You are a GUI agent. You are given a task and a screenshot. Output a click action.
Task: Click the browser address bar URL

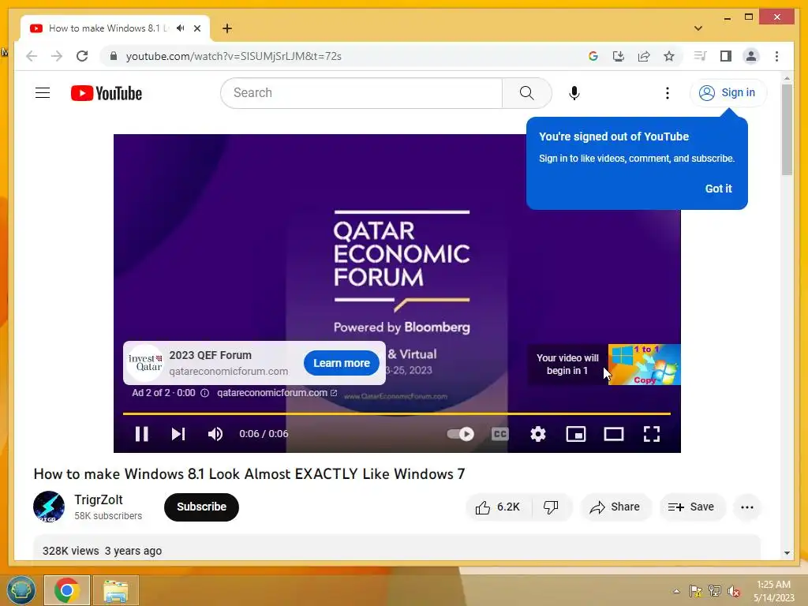point(234,56)
